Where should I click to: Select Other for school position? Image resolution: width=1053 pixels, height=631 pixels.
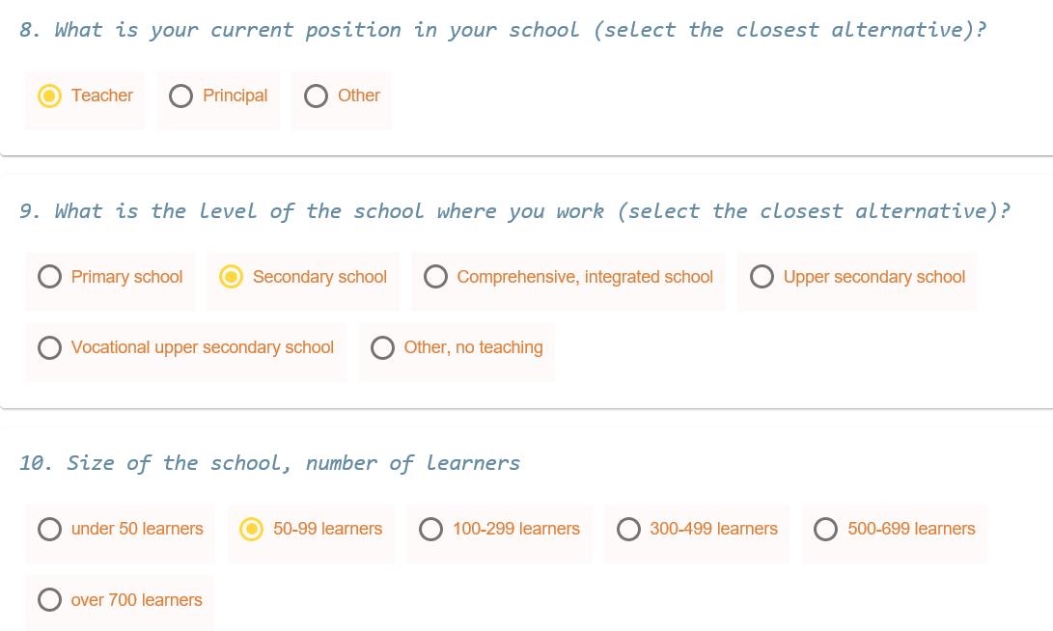316,96
